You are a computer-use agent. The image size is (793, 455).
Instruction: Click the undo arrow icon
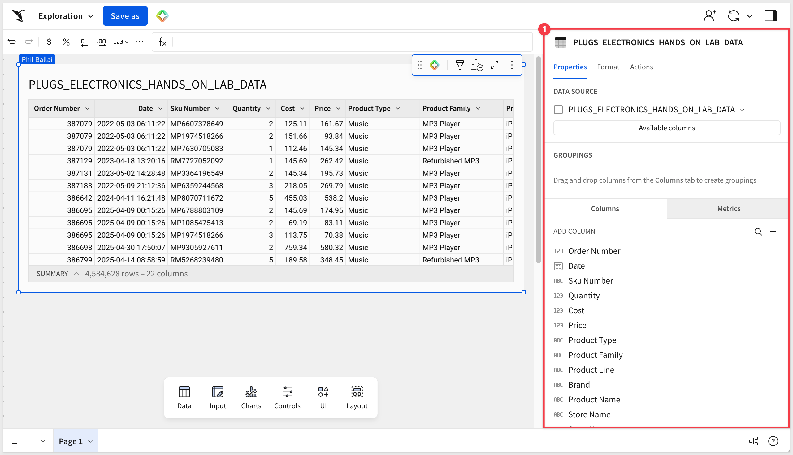tap(12, 41)
